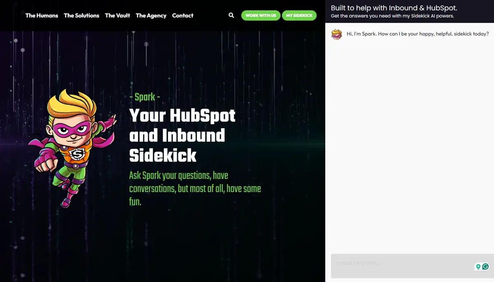Click Spark's avatar in the chat message
Screen dimensions: 494x282
point(337,34)
